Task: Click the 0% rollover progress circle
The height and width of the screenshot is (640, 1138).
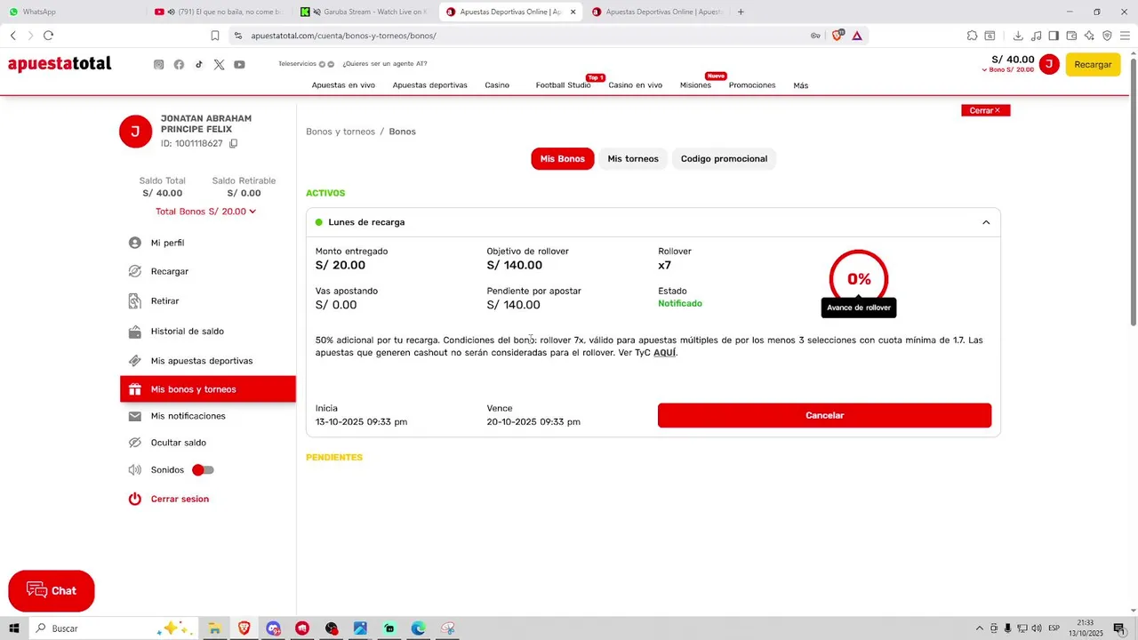Action: (x=859, y=279)
